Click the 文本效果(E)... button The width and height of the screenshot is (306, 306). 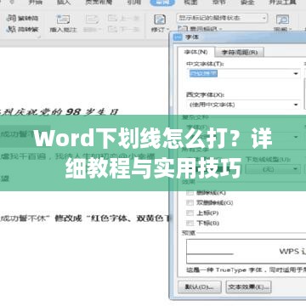click(248, 287)
